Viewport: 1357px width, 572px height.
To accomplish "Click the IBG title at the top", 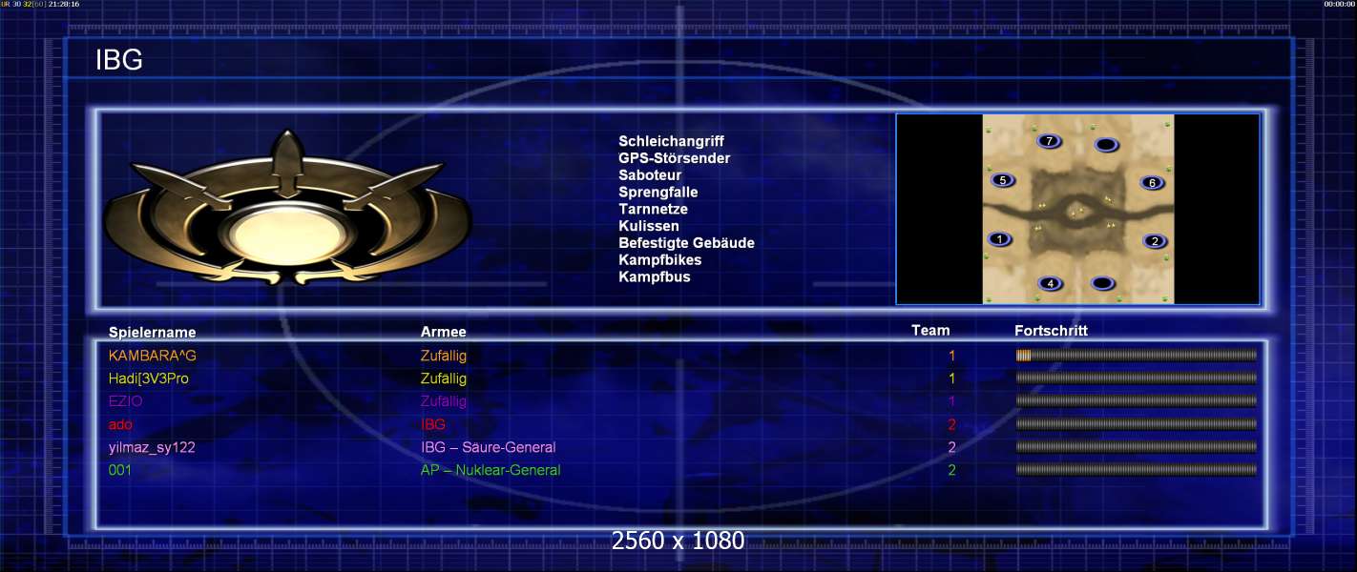I will (x=119, y=60).
